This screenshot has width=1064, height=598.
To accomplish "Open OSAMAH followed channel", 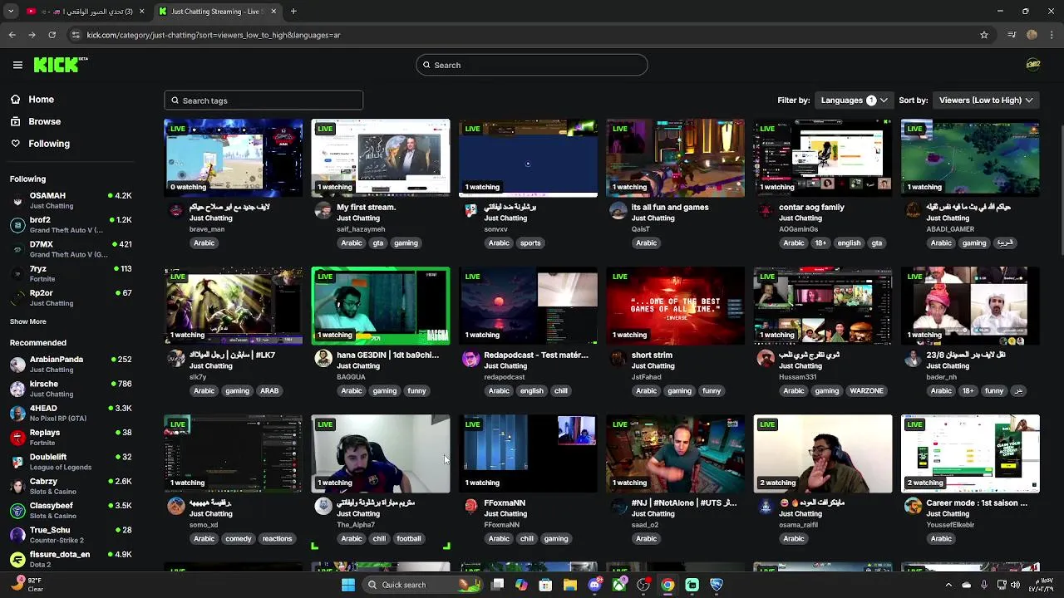I will [x=71, y=200].
